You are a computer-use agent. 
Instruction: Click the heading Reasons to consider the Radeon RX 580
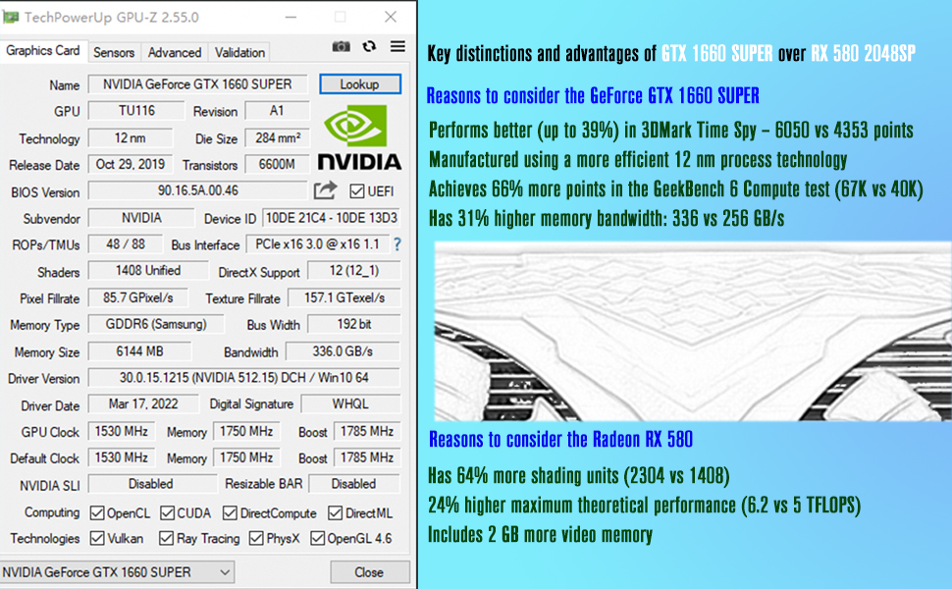(x=560, y=440)
